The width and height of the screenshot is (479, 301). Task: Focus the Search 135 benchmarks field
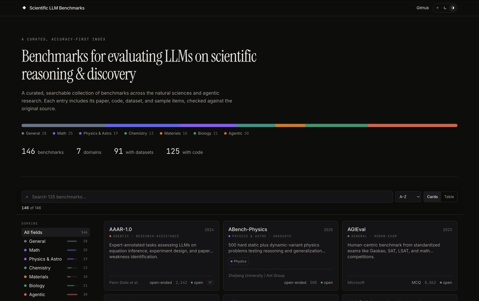point(207,197)
